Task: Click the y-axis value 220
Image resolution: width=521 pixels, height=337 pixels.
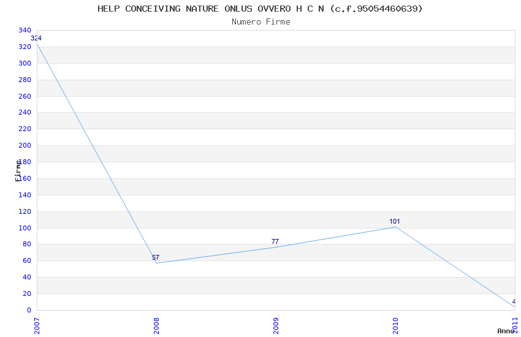Action: coord(25,129)
